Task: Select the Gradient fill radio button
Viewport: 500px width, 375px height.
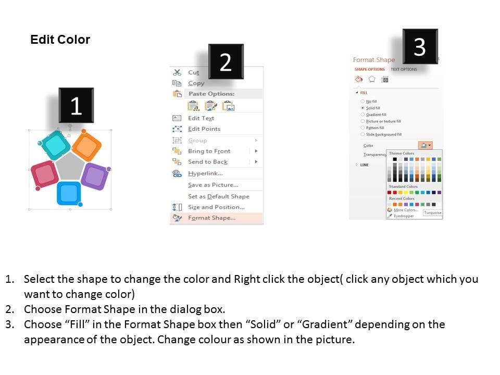Action: tap(362, 115)
